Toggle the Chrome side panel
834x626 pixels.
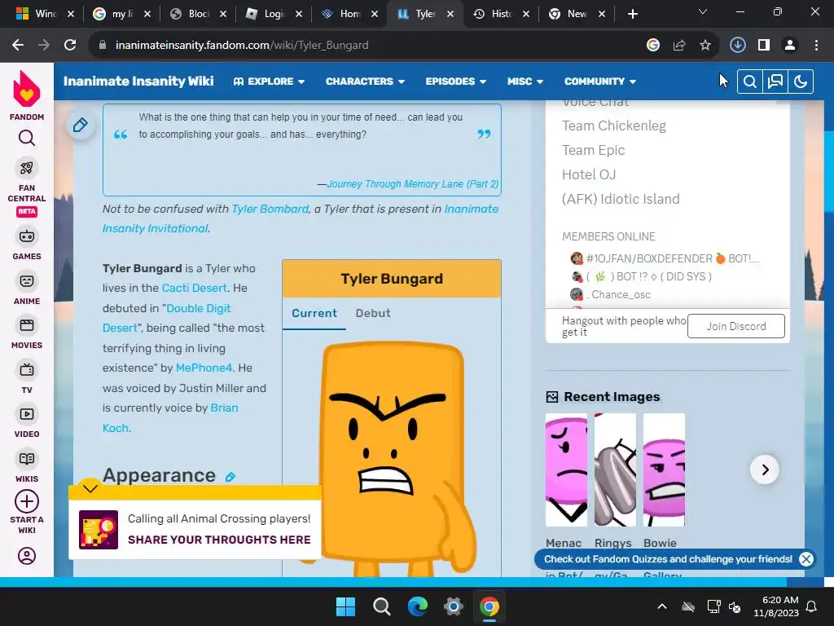[764, 46]
